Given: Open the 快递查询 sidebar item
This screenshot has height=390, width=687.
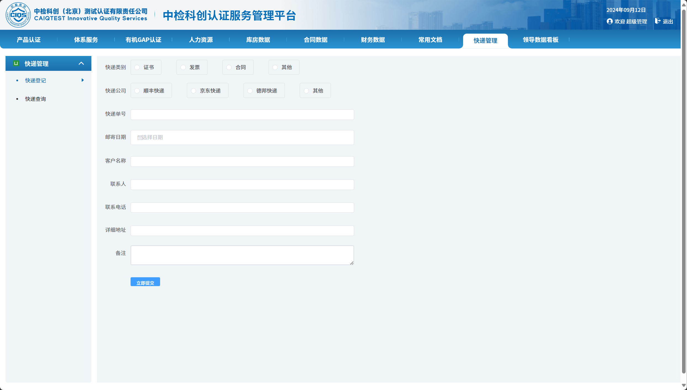Looking at the screenshot, I should [35, 99].
